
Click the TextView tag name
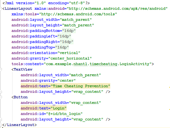pos(23,69)
